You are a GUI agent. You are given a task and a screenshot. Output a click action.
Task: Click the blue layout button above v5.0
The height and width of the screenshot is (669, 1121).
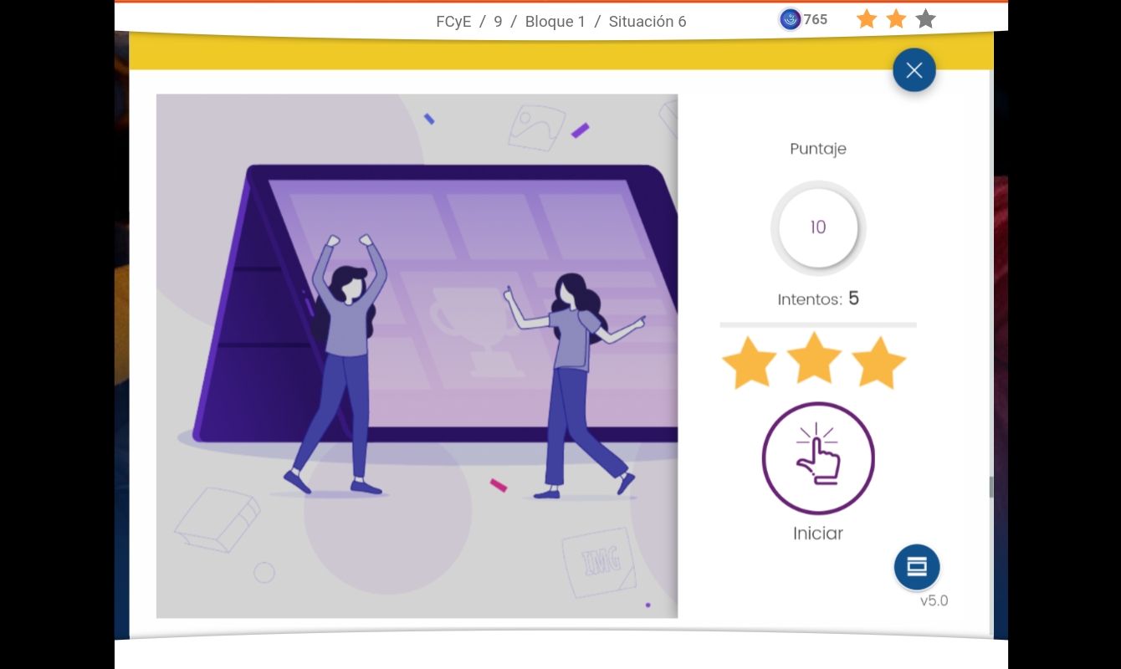coord(917,567)
